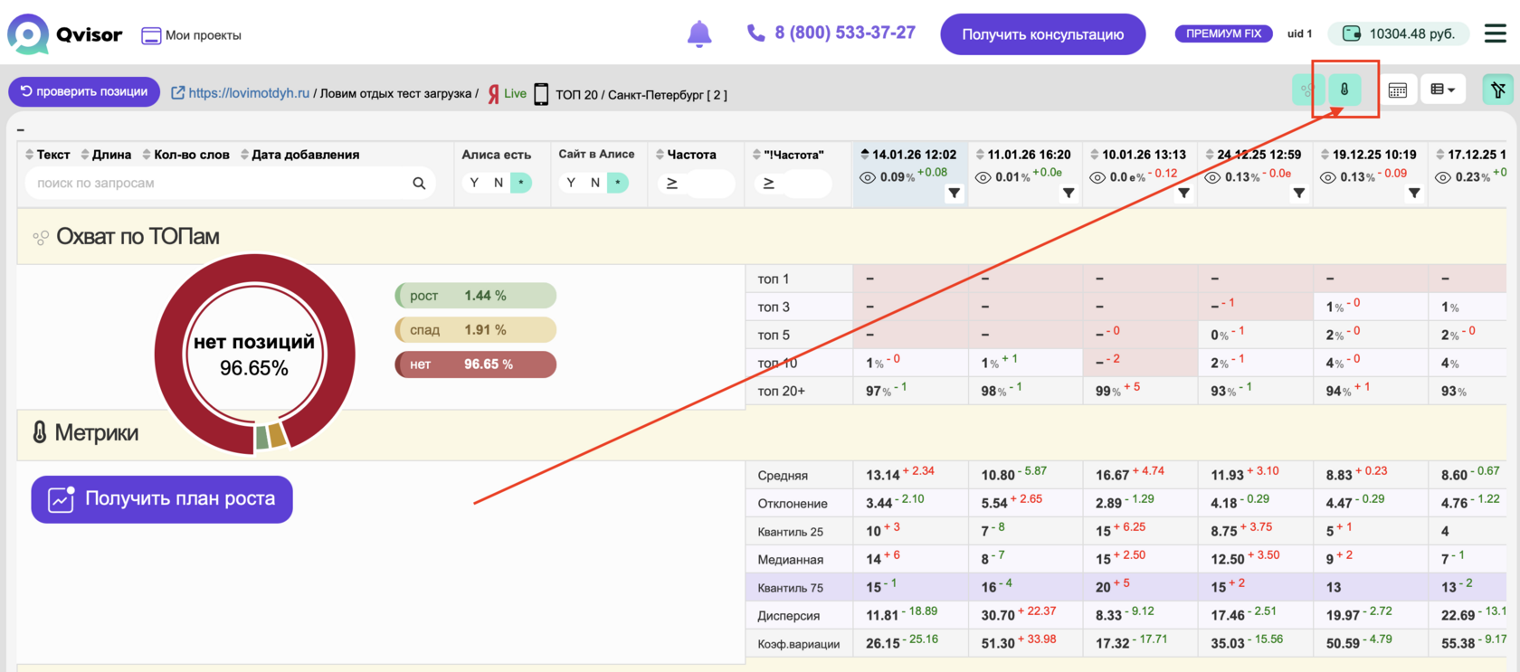Sort queries by Дата добавления
This screenshot has width=1520, height=672.
pos(299,155)
